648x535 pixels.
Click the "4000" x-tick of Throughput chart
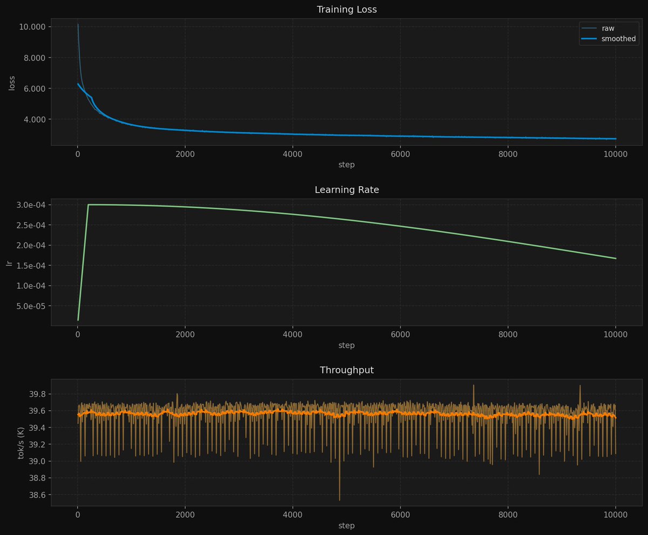click(x=293, y=514)
